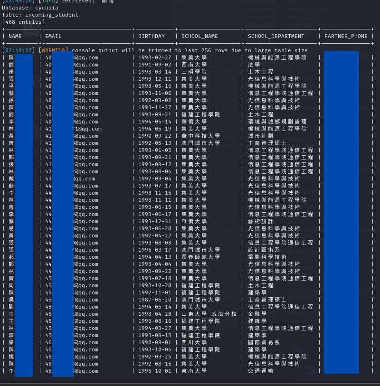Click birthday 1987-06-20
Screen dimensions: 380x386
click(155, 300)
